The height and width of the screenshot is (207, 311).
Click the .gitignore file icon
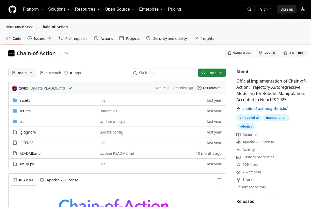pyautogui.click(x=15, y=132)
